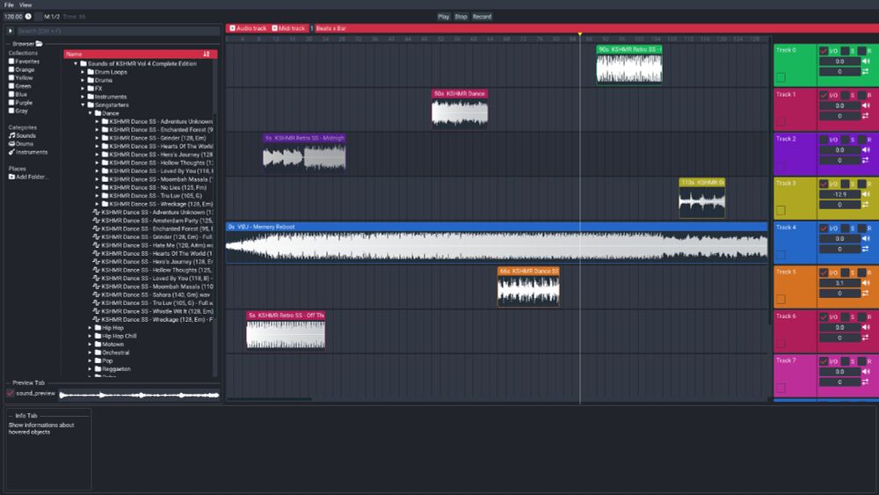Click Track 0 pan arrows icon
The height and width of the screenshot is (495, 879).
(x=866, y=72)
